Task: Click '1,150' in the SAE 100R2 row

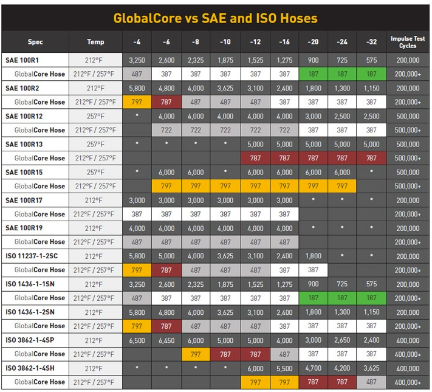Action: coord(371,88)
